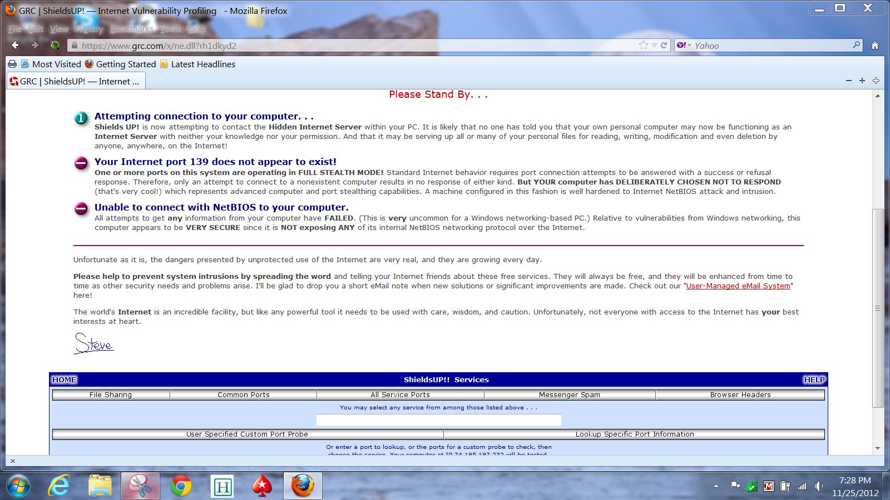The width and height of the screenshot is (890, 500).
Task: Open the Getting Started bookmark
Action: pos(120,64)
